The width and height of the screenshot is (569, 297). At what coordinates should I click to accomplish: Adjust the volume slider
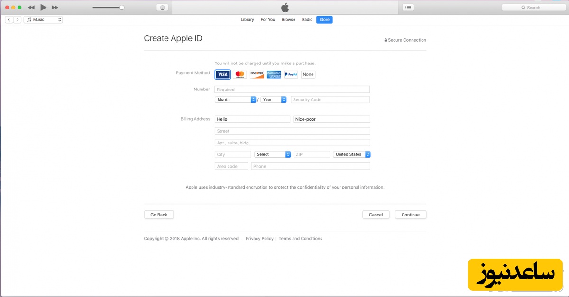point(122,8)
